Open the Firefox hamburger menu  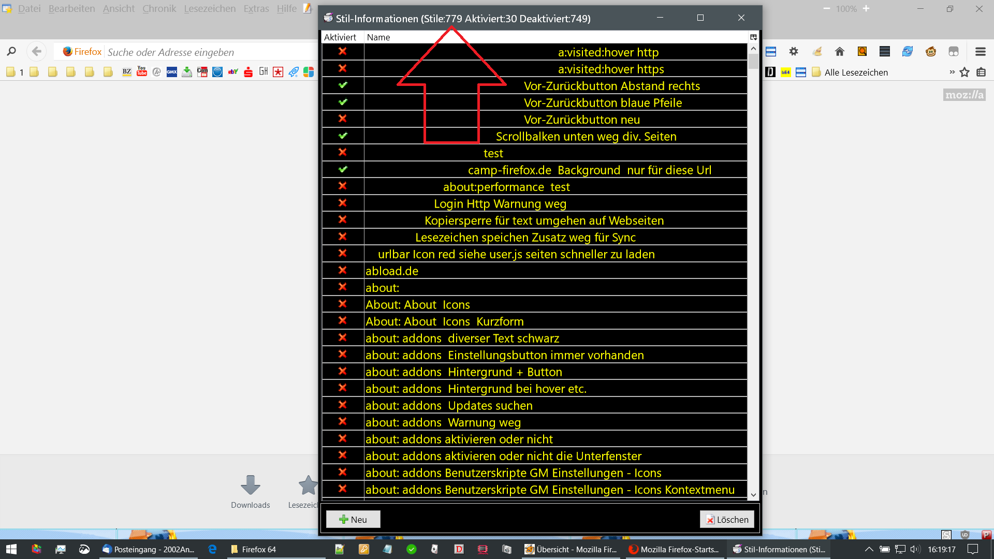pos(980,51)
